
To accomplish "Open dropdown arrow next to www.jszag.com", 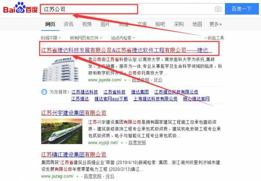I will [x=77, y=176].
